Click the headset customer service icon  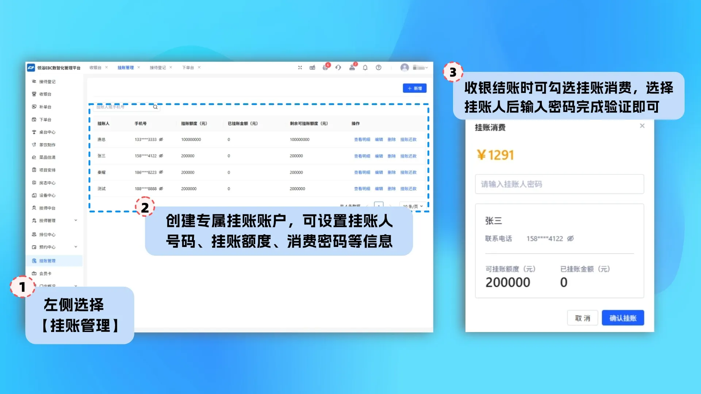[x=338, y=67]
